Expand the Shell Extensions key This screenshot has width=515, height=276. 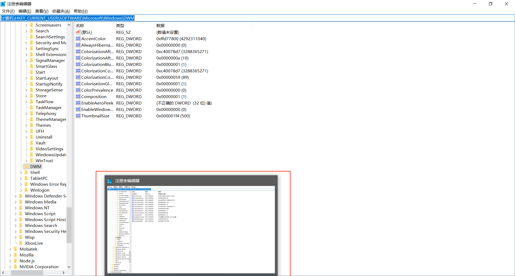(x=26, y=55)
